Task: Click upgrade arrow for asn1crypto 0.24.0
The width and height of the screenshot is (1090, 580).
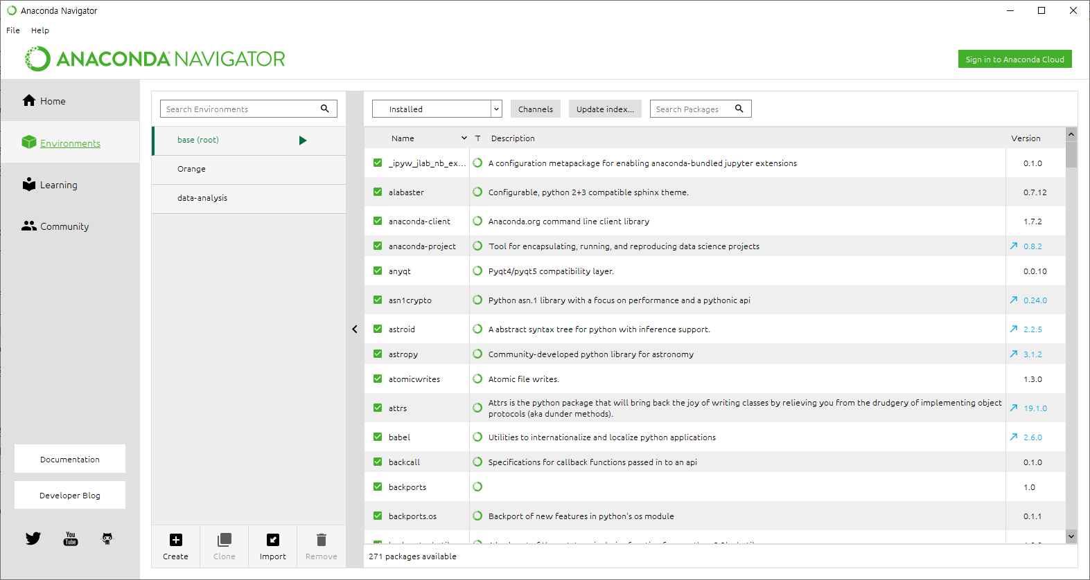Action: click(1014, 300)
